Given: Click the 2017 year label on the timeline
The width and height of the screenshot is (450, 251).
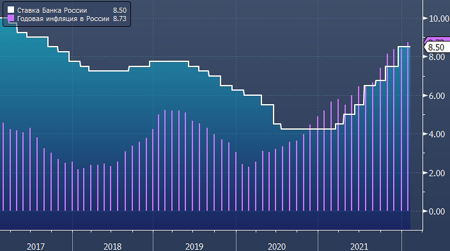Looking at the screenshot, I should coord(36,247).
